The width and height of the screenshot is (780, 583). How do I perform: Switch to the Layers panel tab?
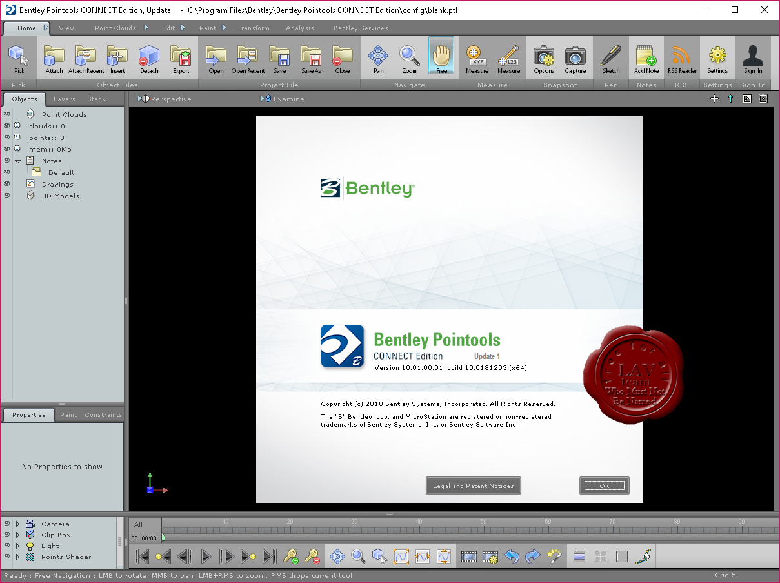[x=64, y=99]
